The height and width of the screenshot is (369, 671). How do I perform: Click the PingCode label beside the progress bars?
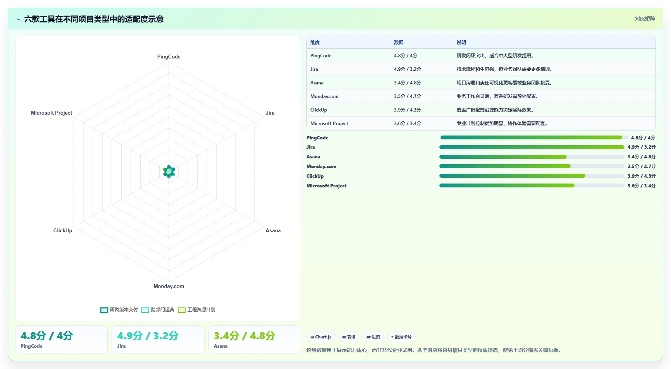[317, 138]
